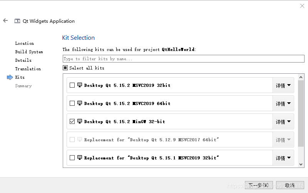The width and height of the screenshot is (308, 193).
Task: Enable Desktop Qt 5.15.2 MSVC2019 32bit kit
Action: click(72, 85)
